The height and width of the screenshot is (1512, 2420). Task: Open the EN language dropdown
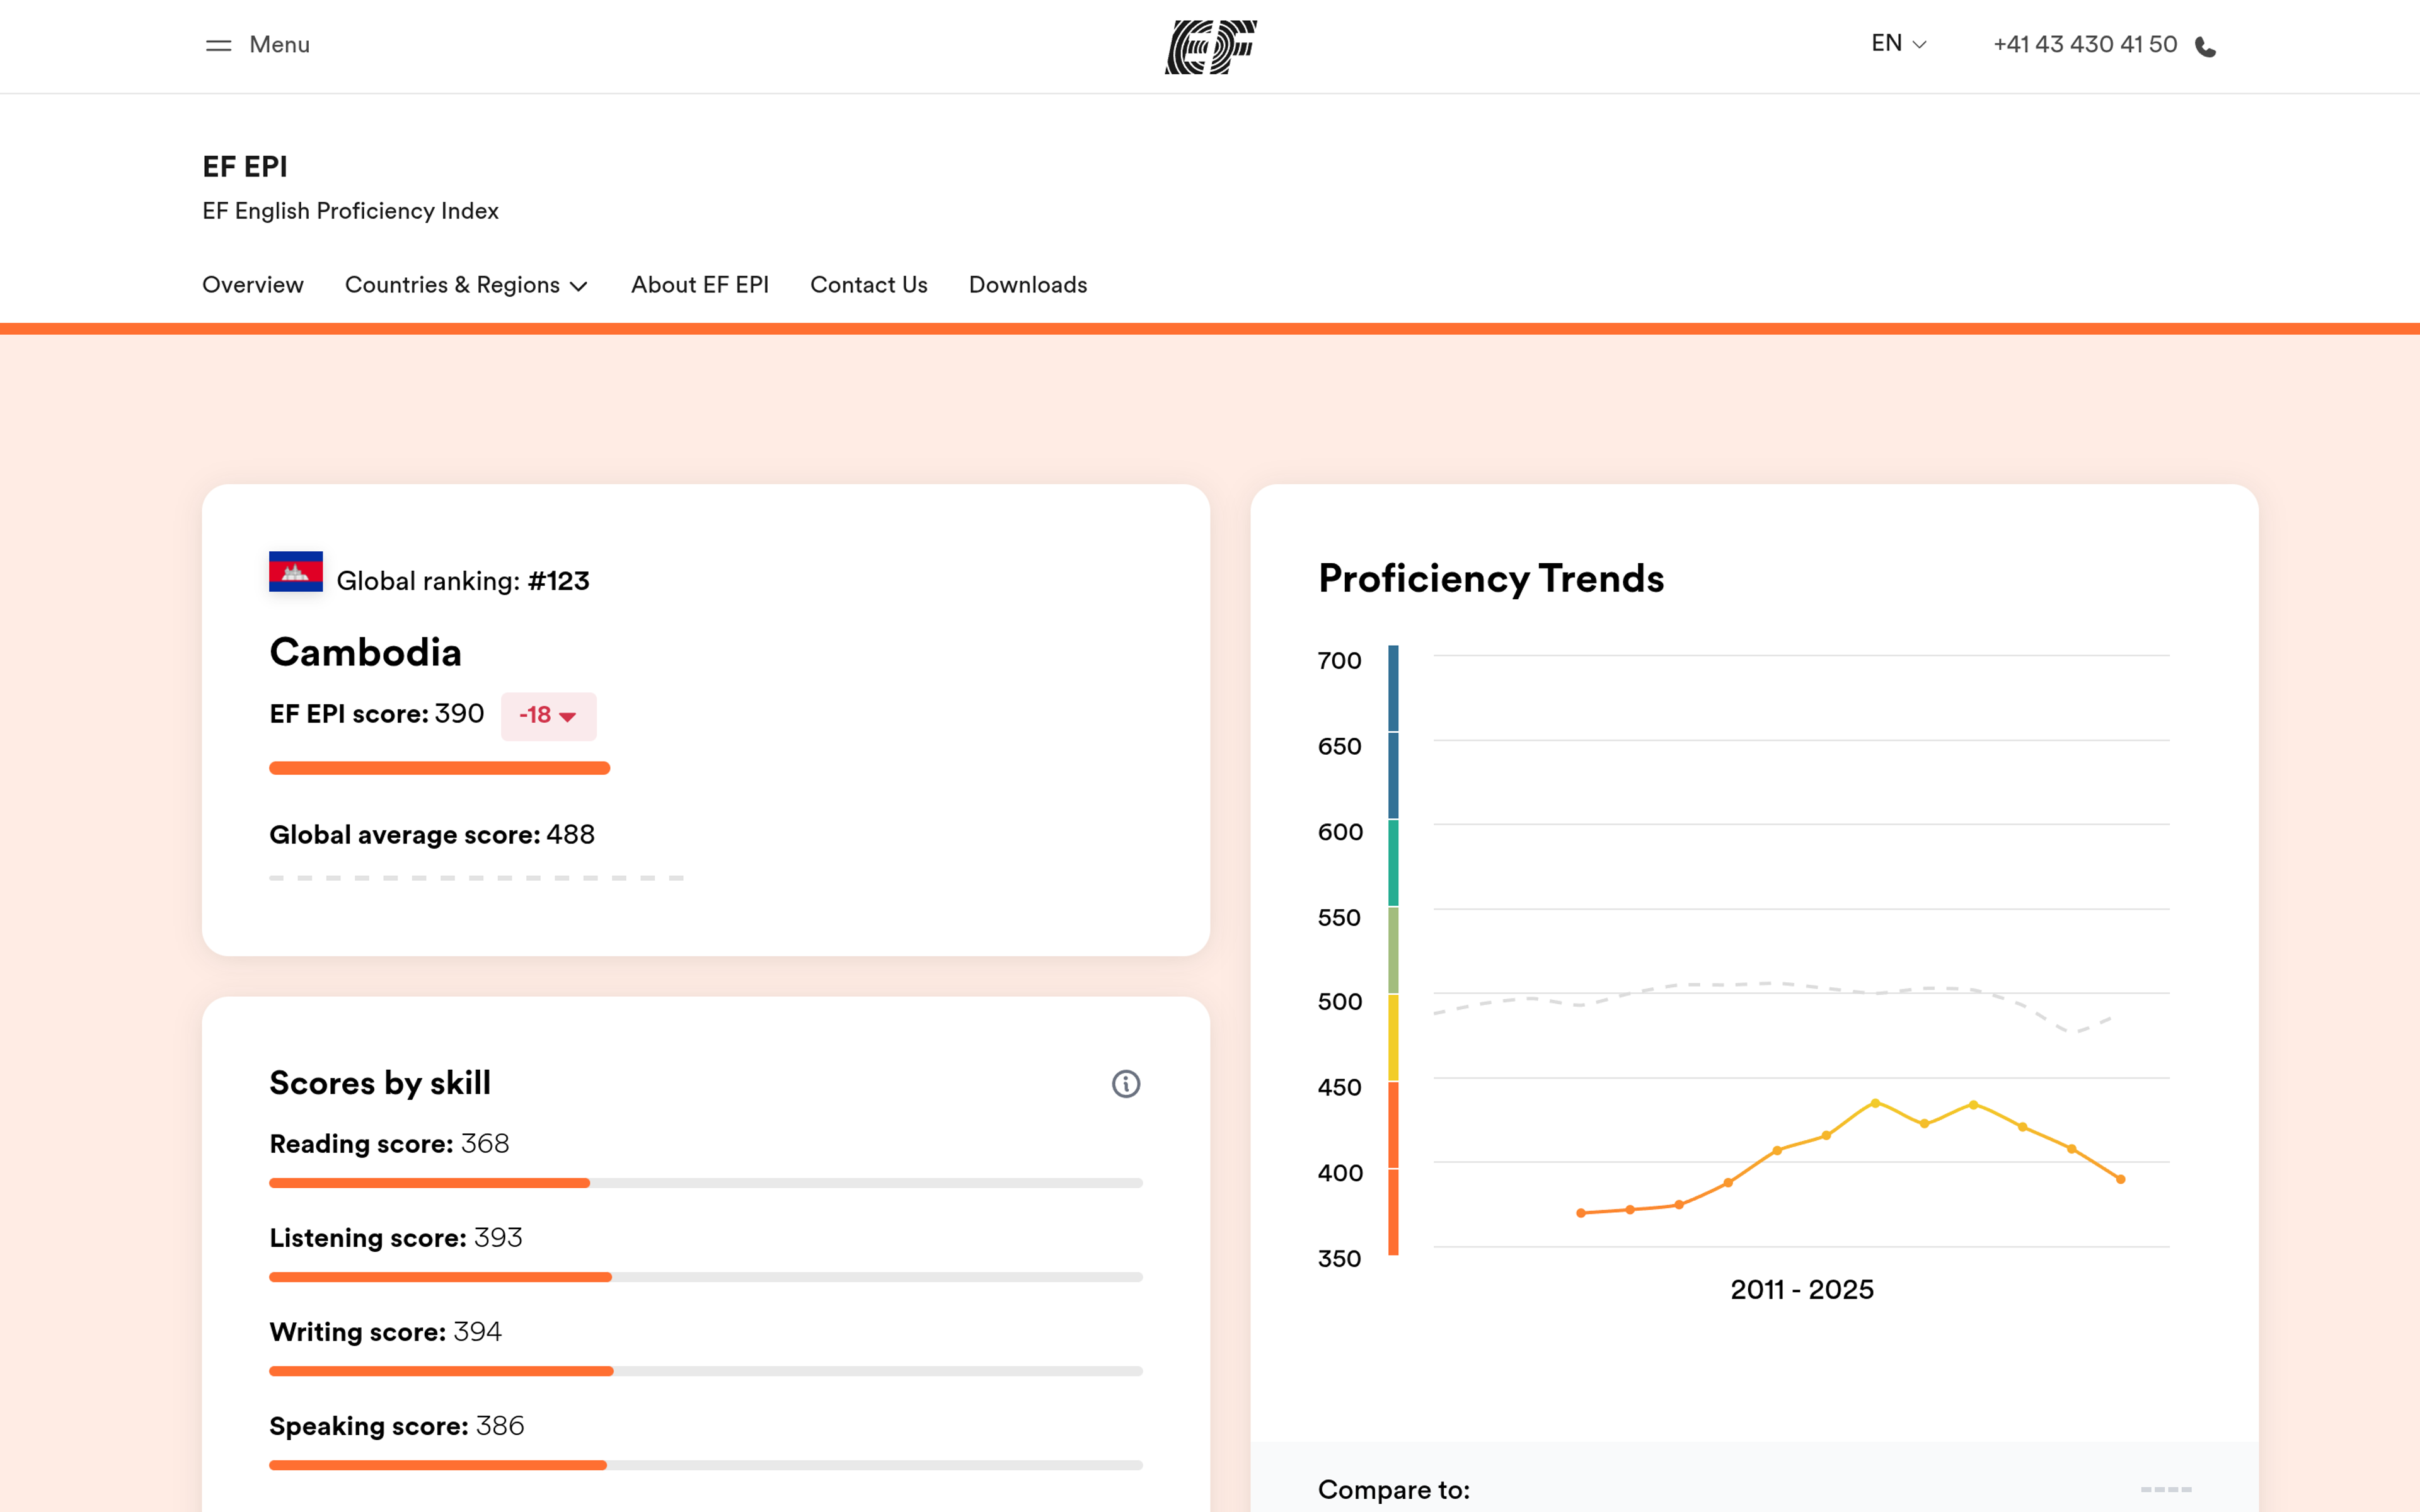1898,44
